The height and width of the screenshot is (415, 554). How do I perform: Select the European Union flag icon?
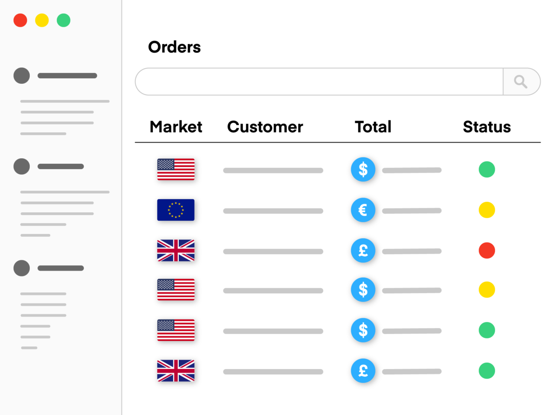(176, 210)
